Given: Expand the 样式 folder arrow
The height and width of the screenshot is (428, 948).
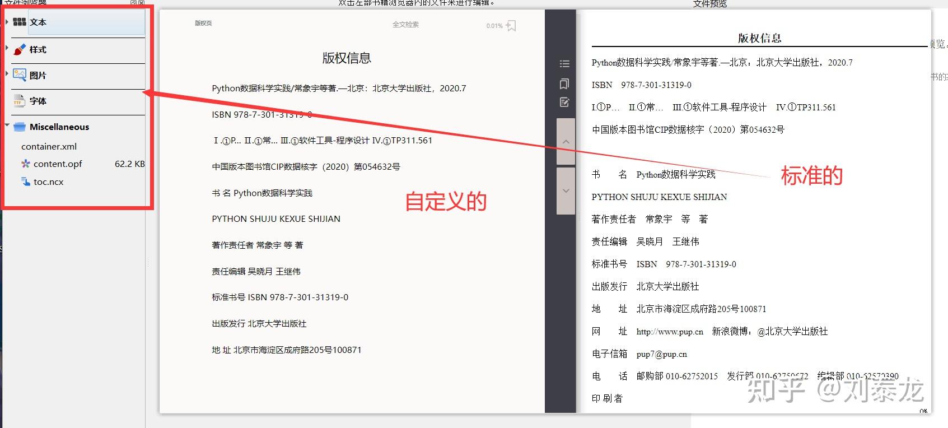Looking at the screenshot, I should [7, 48].
